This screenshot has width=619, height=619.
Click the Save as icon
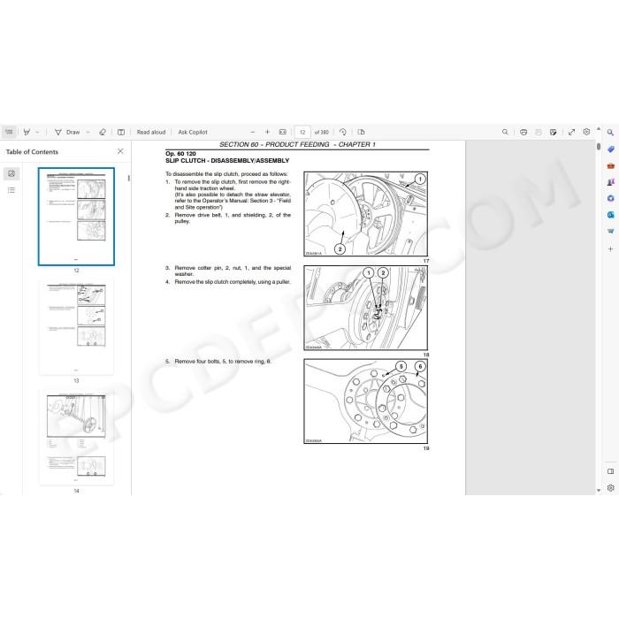click(x=553, y=132)
